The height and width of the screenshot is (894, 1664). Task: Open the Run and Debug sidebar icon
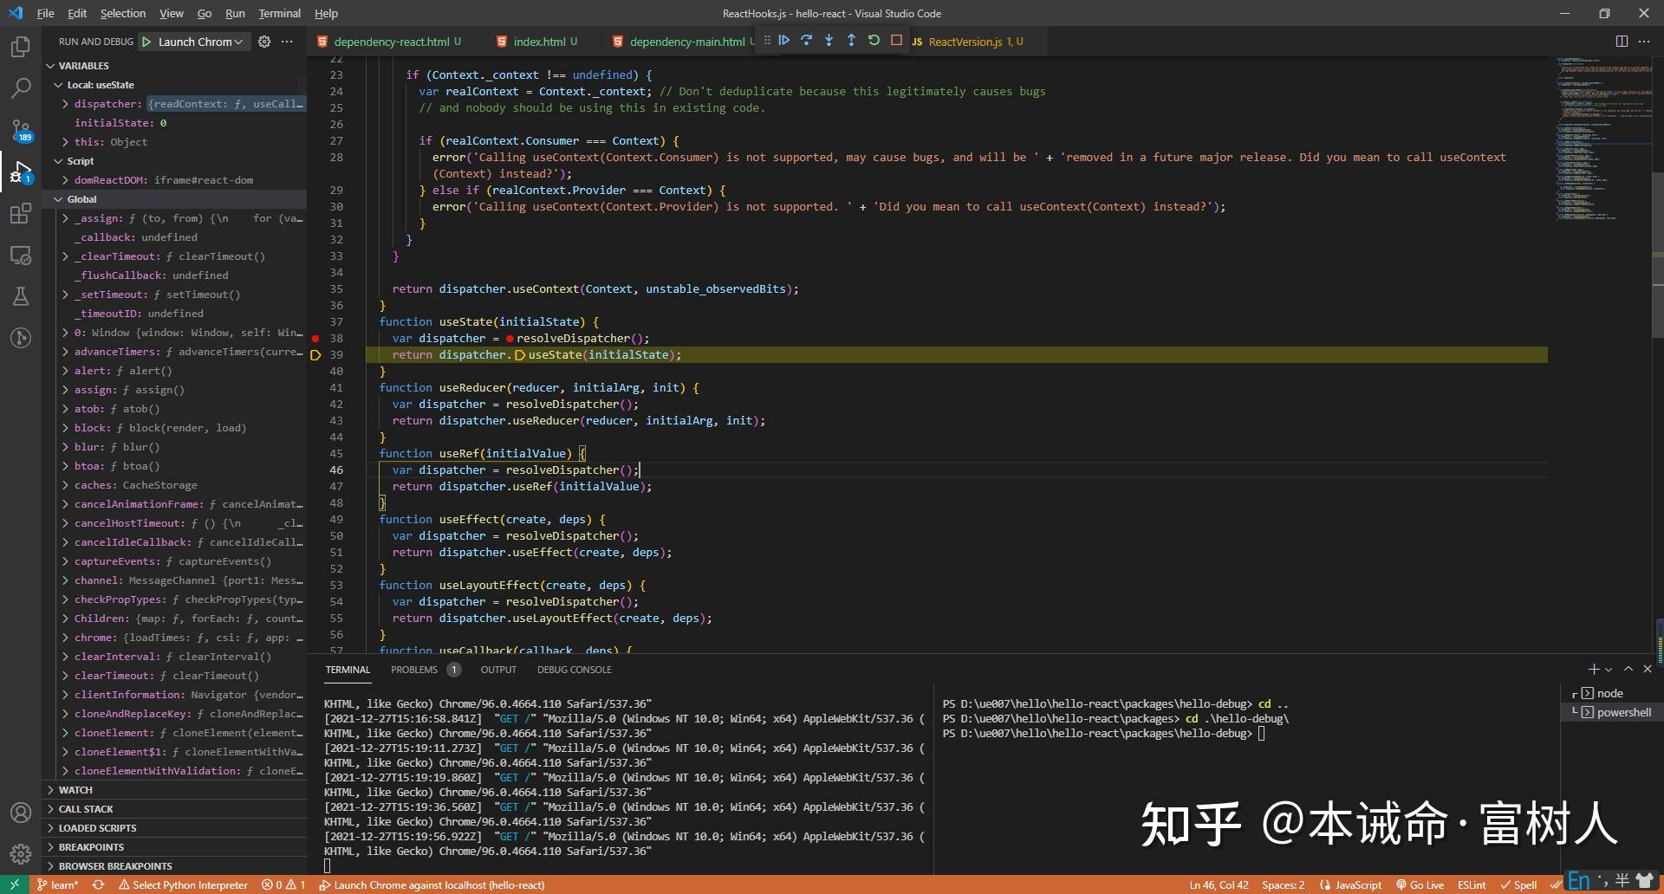pos(21,172)
